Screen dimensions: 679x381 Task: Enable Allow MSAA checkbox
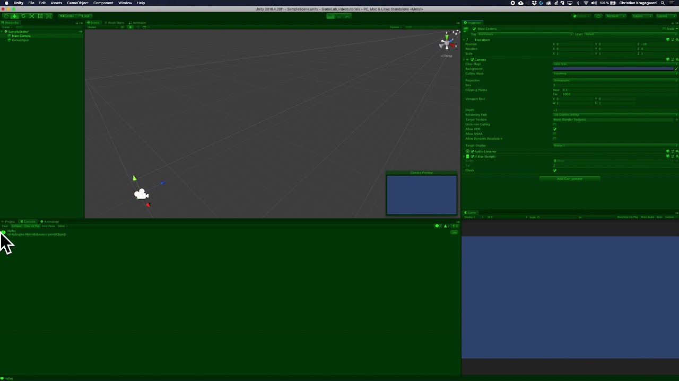point(555,134)
